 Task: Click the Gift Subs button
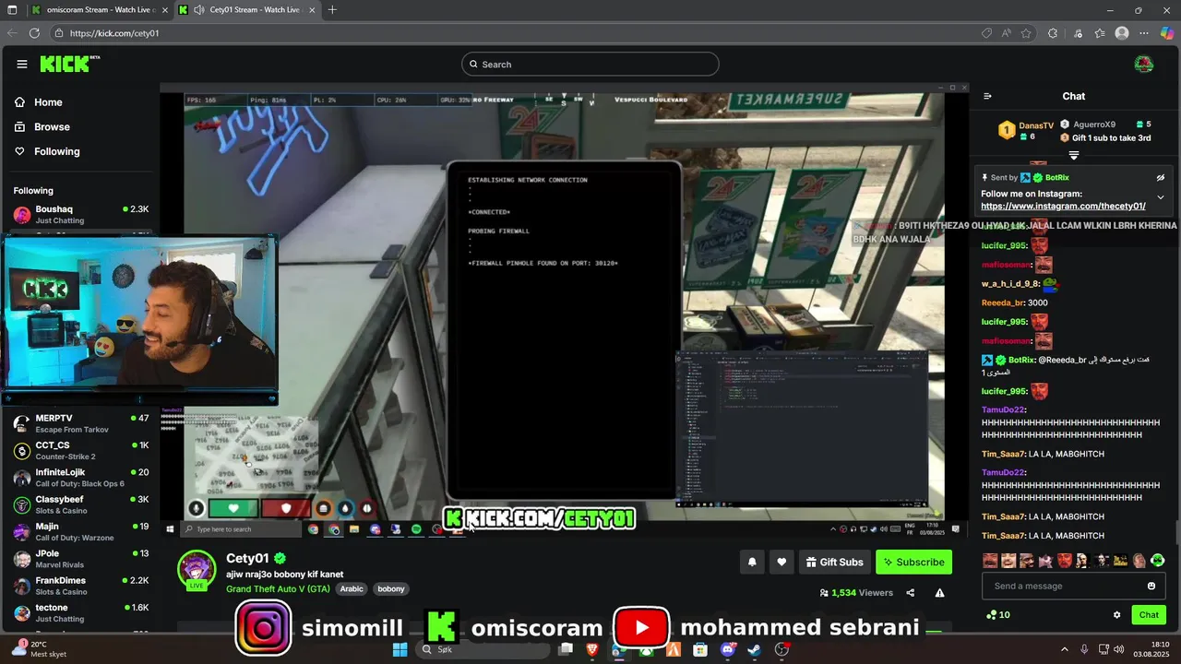(834, 562)
